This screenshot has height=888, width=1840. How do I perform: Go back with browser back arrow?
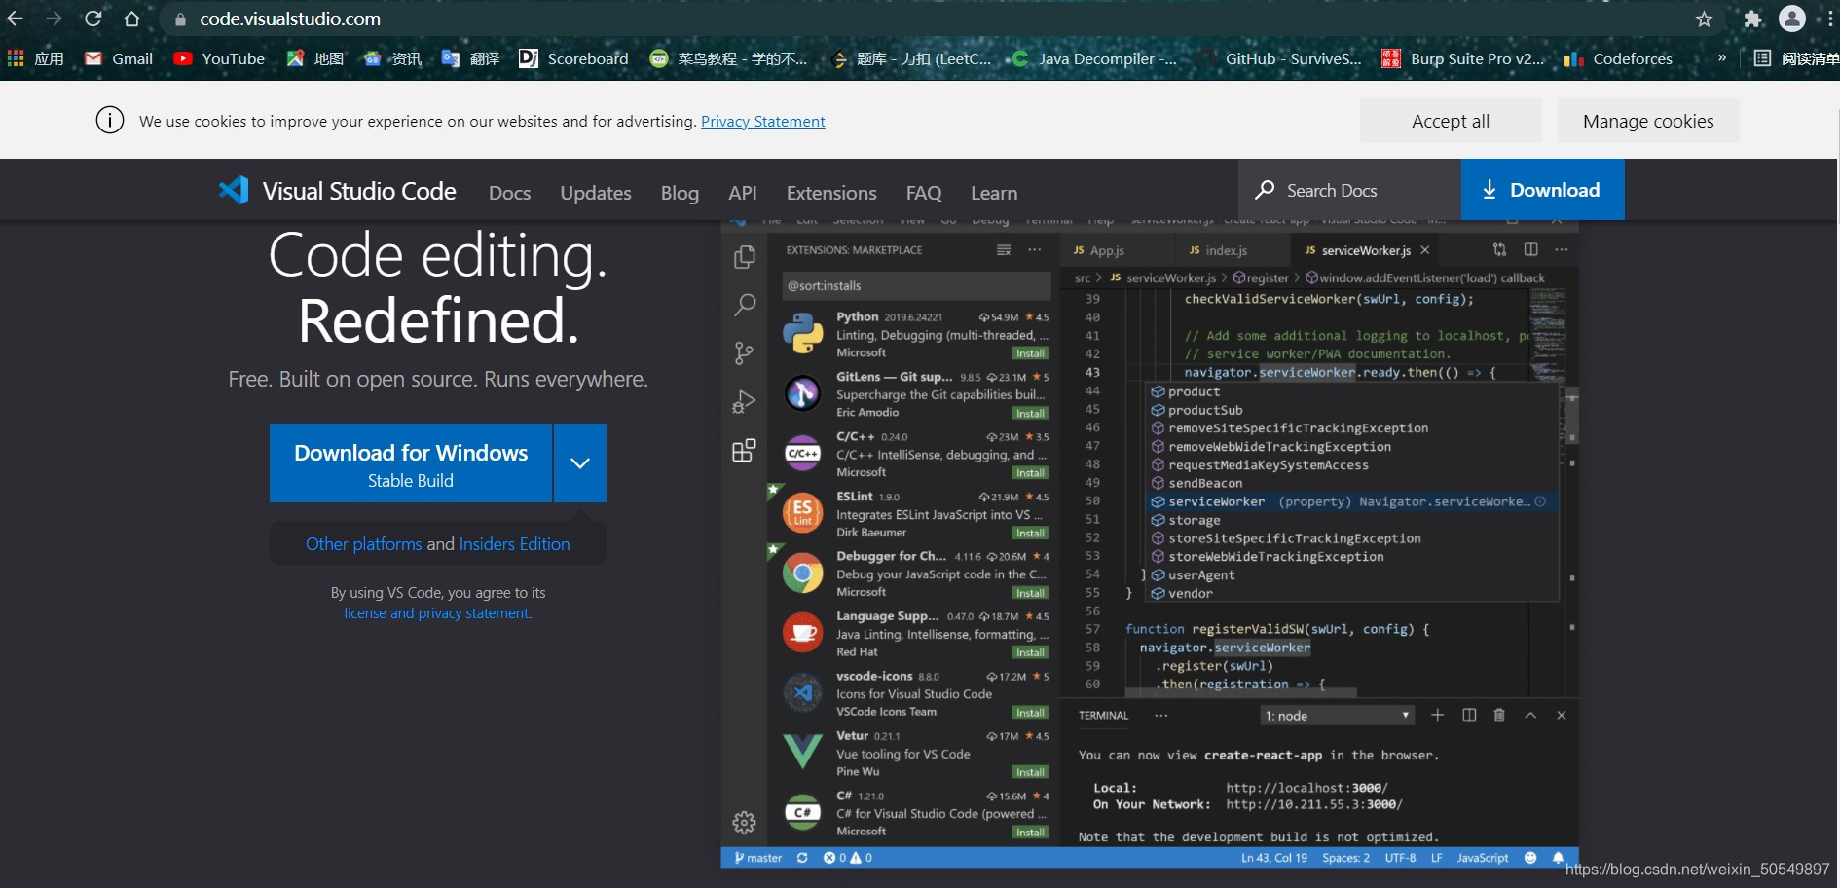(x=16, y=18)
